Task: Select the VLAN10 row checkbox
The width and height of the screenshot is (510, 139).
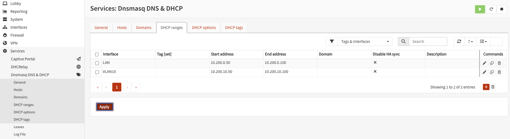Action: coord(97,72)
